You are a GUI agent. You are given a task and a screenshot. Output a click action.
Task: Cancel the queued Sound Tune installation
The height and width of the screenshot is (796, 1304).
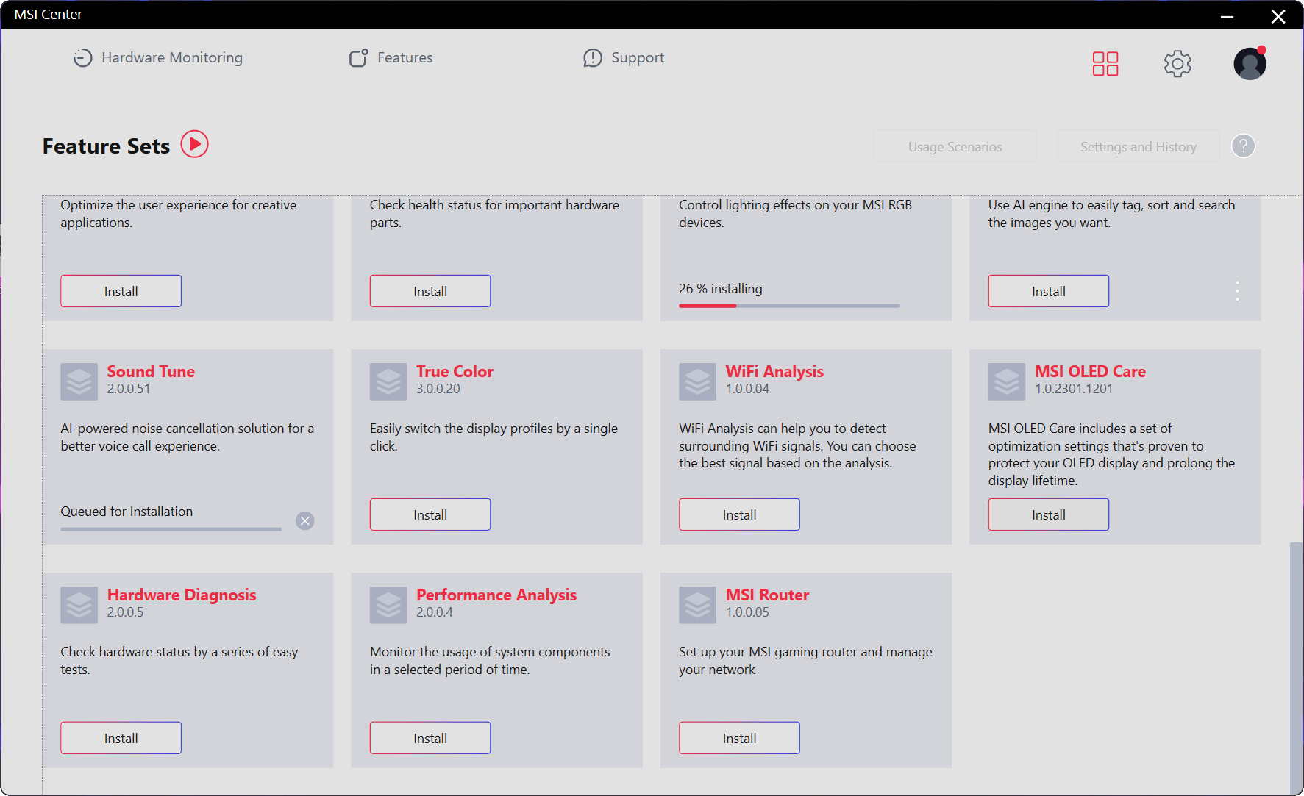click(x=304, y=521)
